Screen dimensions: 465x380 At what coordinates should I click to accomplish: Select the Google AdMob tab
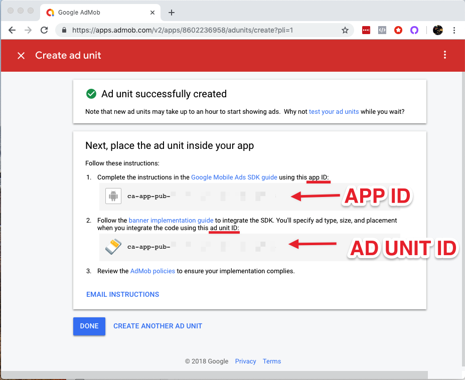100,13
